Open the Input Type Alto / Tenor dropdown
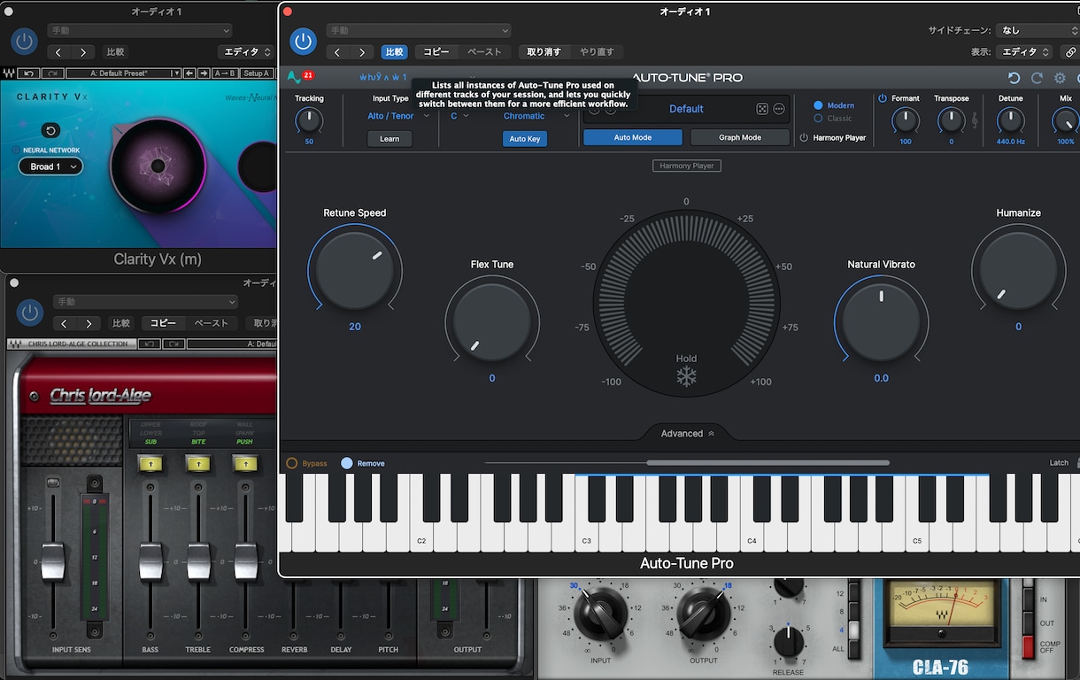This screenshot has height=680, width=1080. click(397, 116)
